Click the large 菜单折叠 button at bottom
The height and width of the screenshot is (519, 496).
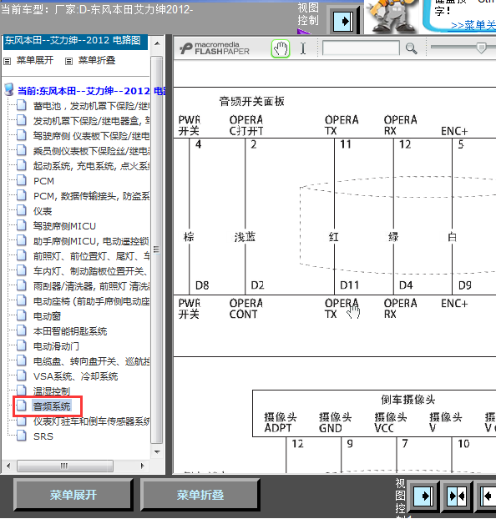pos(200,495)
